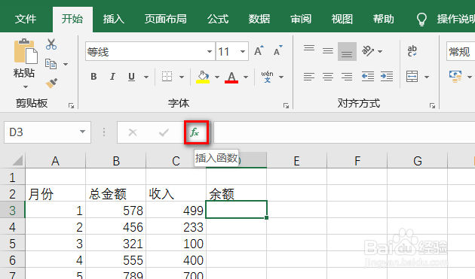Toggle bottom align button

click(347, 51)
